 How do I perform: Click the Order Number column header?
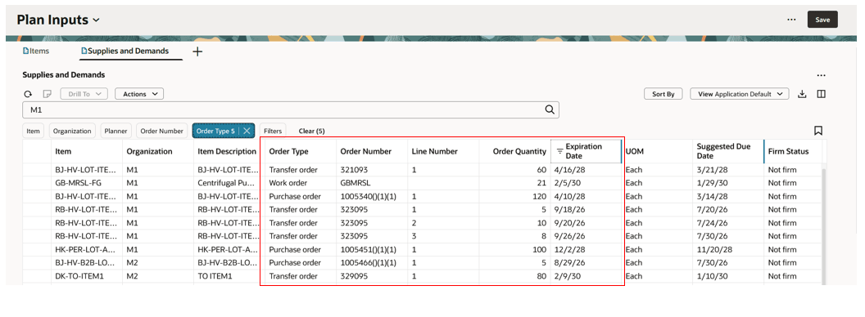coord(372,151)
